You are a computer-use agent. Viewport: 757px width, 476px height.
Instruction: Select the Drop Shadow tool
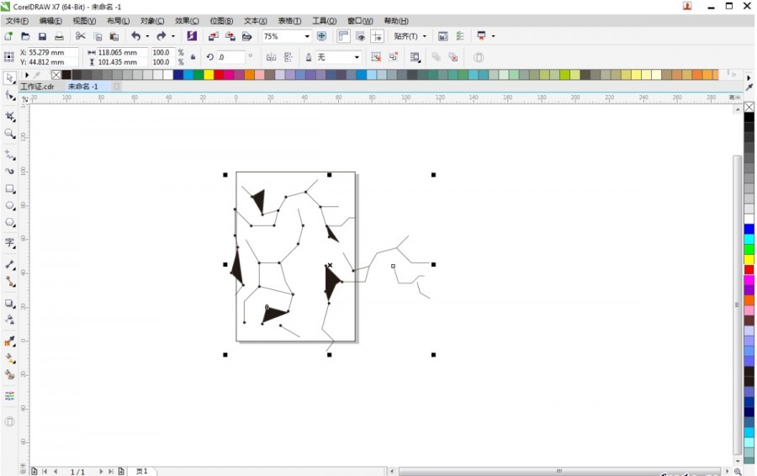pyautogui.click(x=9, y=304)
